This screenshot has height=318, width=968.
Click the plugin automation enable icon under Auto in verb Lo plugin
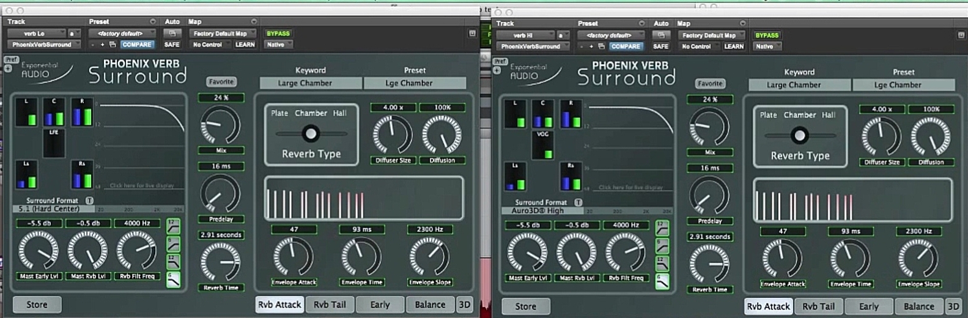[x=172, y=34]
